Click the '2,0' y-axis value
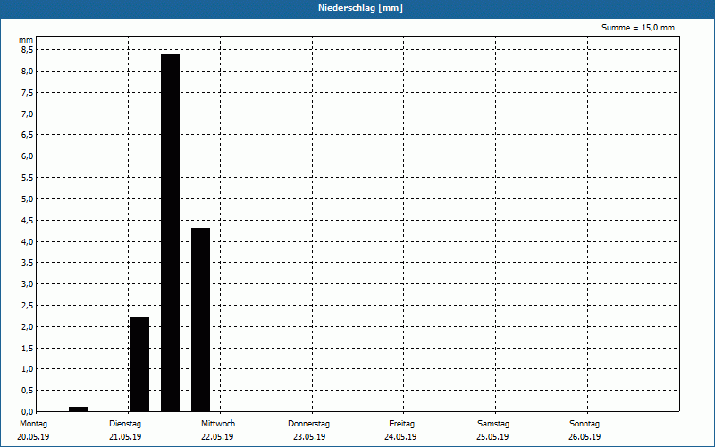This screenshot has height=447, width=715. (x=28, y=326)
